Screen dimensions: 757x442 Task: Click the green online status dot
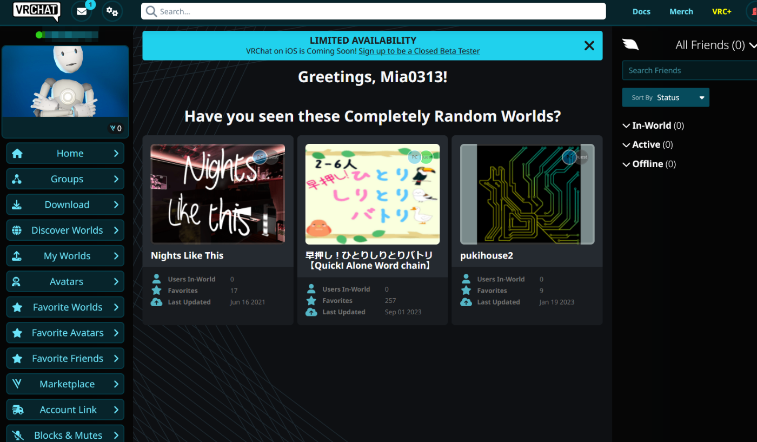[39, 35]
